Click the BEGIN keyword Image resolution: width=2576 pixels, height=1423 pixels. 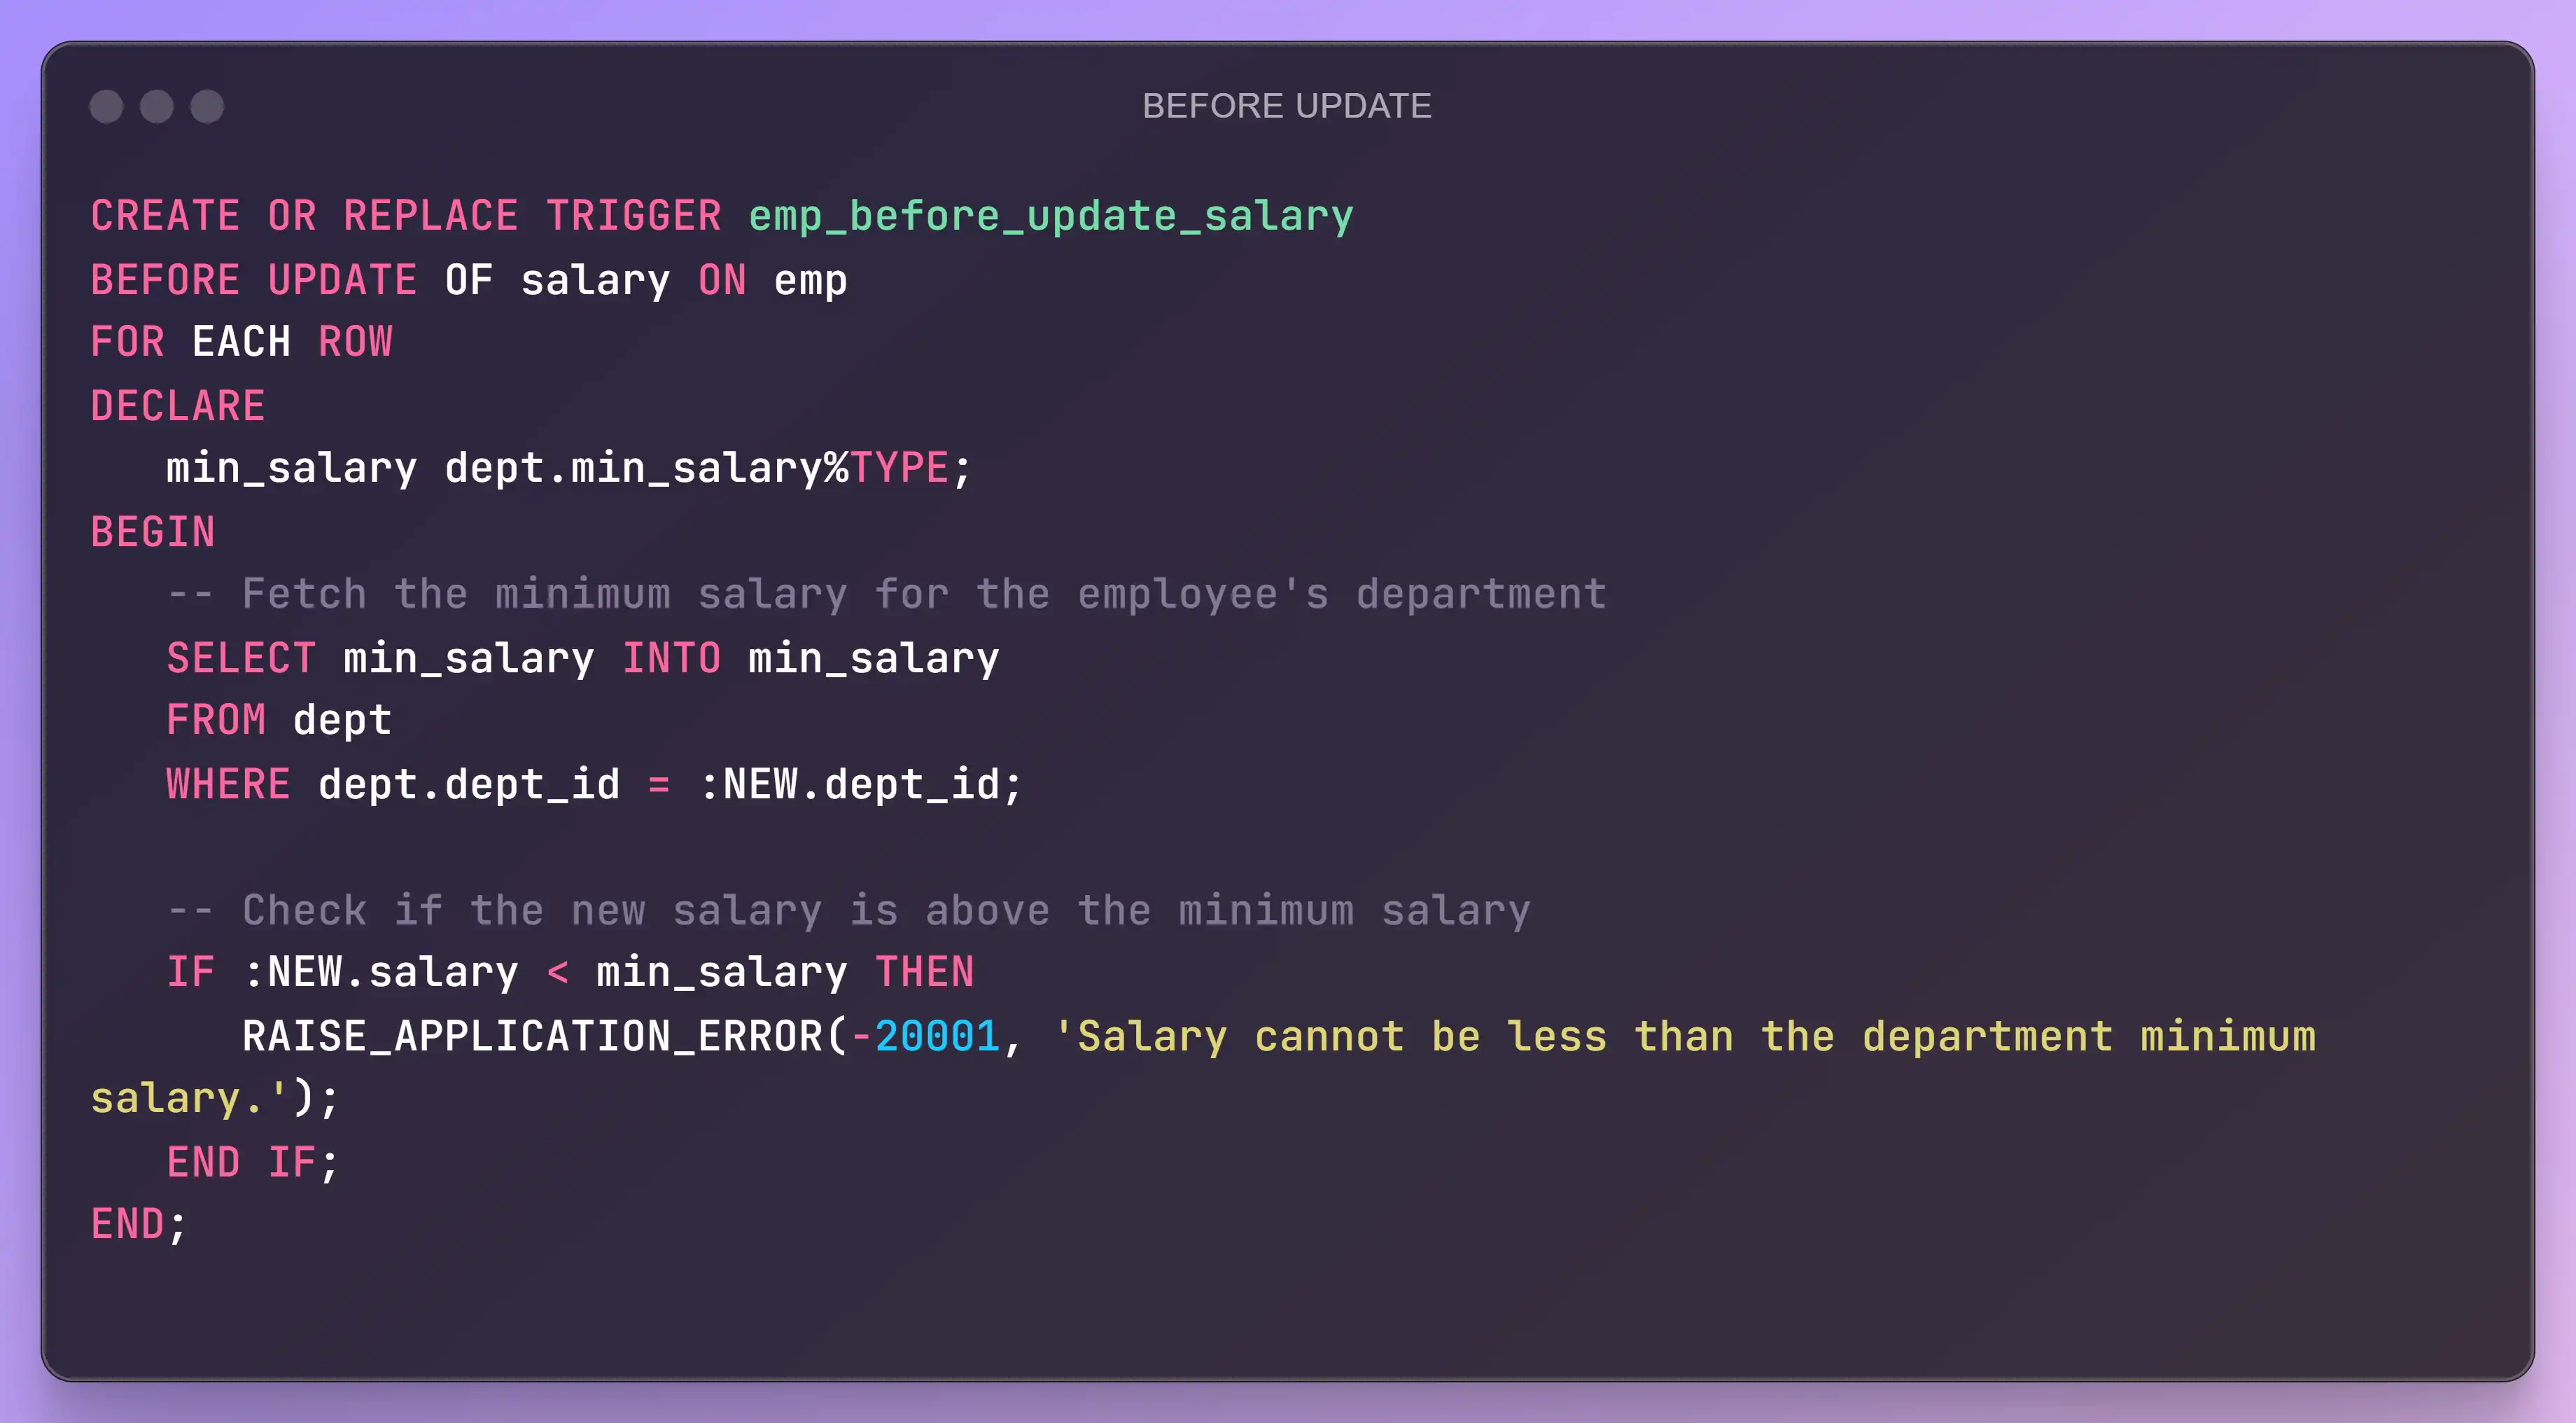(153, 532)
